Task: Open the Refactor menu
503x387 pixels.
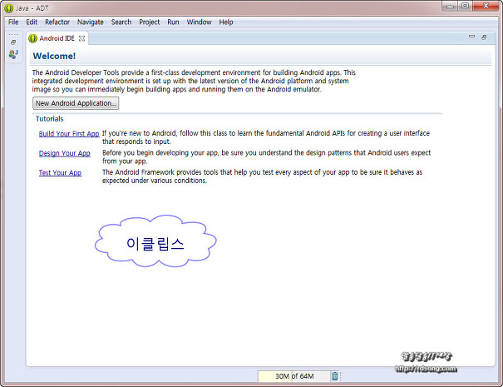Action: (57, 22)
